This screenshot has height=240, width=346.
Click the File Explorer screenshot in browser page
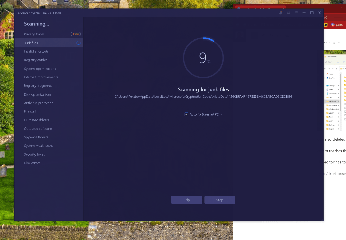click(x=335, y=91)
